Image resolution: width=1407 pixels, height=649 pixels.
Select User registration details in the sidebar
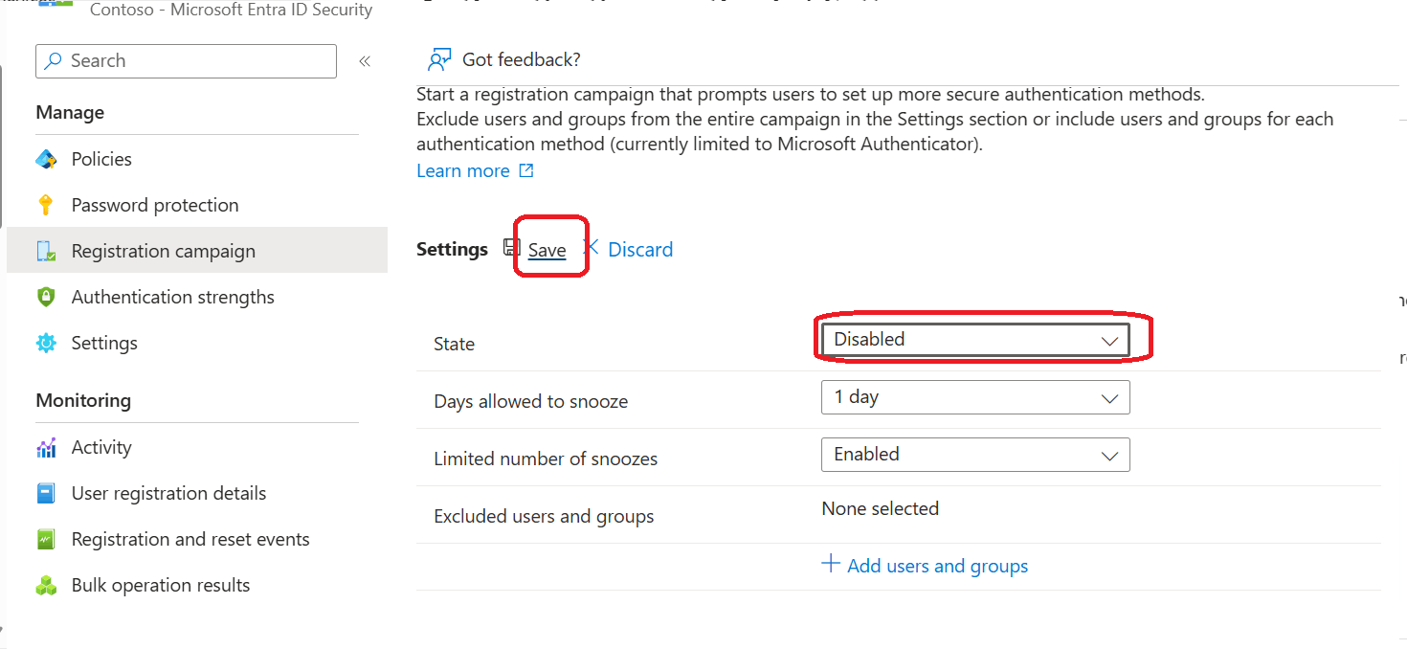(x=168, y=492)
